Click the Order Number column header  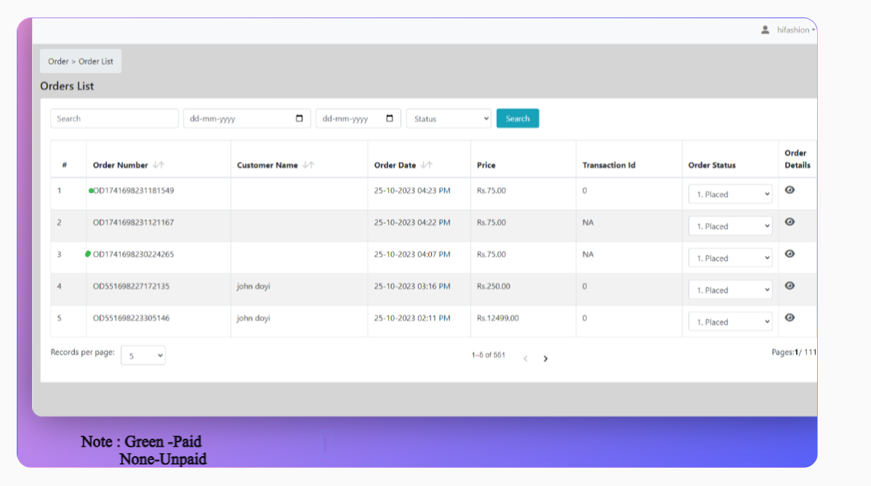click(121, 165)
